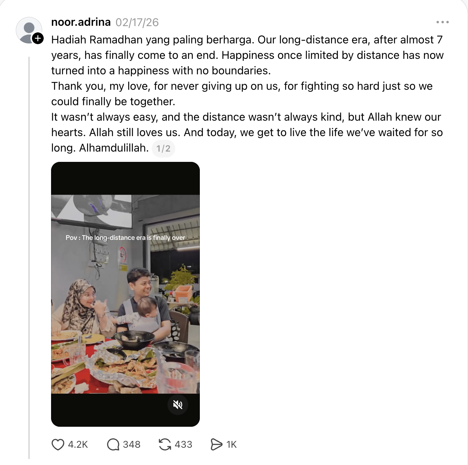The height and width of the screenshot is (465, 468).
Task: View the 4.2K likes count
Action: (x=78, y=444)
